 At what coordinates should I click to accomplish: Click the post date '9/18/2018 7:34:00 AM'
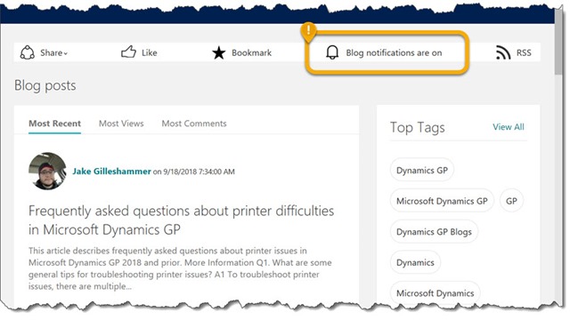coord(199,172)
